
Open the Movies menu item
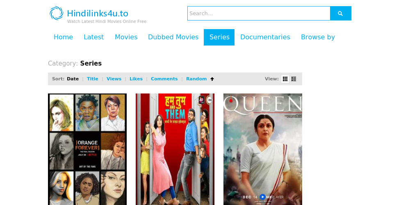(x=126, y=37)
